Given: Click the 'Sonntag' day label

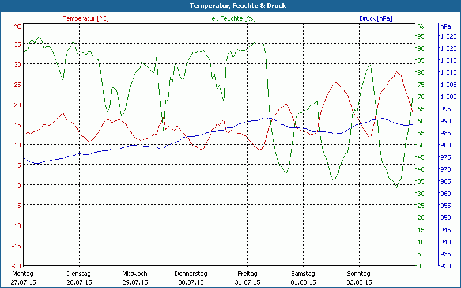Looking at the screenshot, I should [358, 274].
